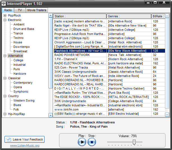Click Leave Your Feedback button
Image resolution: width=172 pixels, height=150 pixels.
tap(24, 139)
